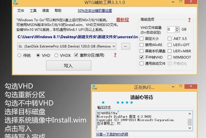This screenshot has height=138, width=206.
Task: Click the icon in the 正在执行 title bar
Action: [94, 87]
